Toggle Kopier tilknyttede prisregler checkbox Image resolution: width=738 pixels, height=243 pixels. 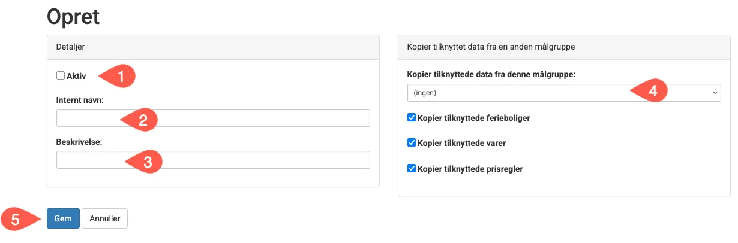(x=412, y=169)
